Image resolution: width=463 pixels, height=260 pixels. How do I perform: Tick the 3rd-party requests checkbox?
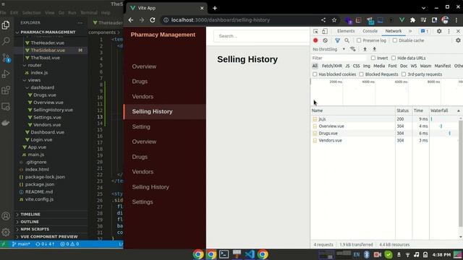pos(404,74)
